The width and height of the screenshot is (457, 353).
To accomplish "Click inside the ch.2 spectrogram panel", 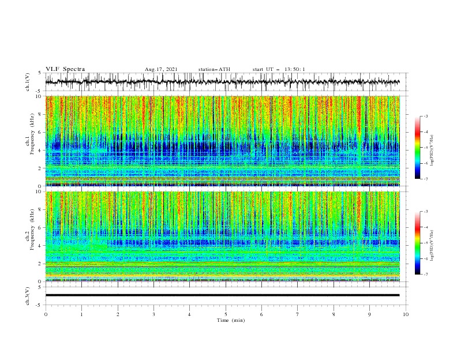I will pos(223,236).
